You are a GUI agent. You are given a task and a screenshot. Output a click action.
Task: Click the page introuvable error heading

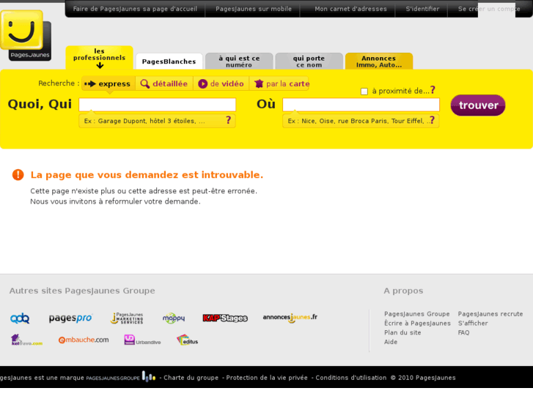coord(147,174)
